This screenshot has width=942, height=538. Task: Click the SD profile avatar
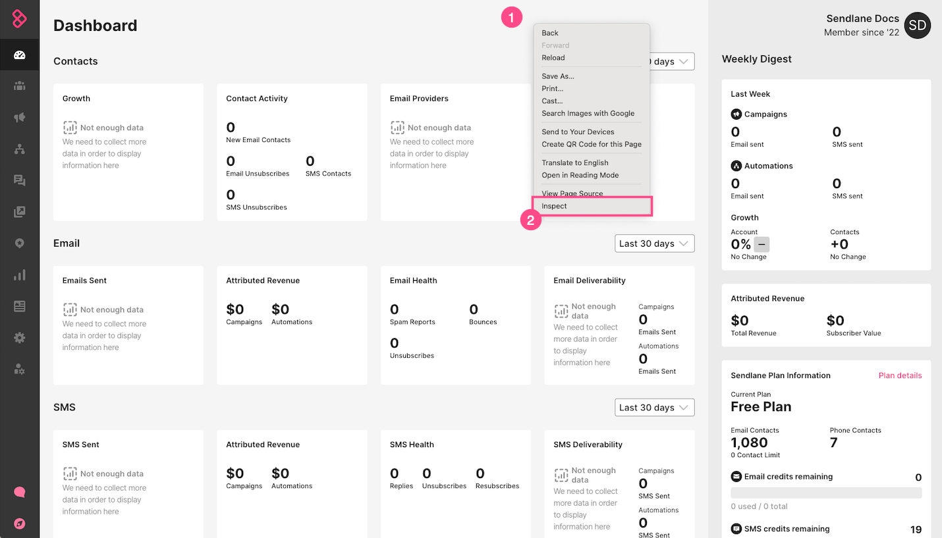click(917, 26)
